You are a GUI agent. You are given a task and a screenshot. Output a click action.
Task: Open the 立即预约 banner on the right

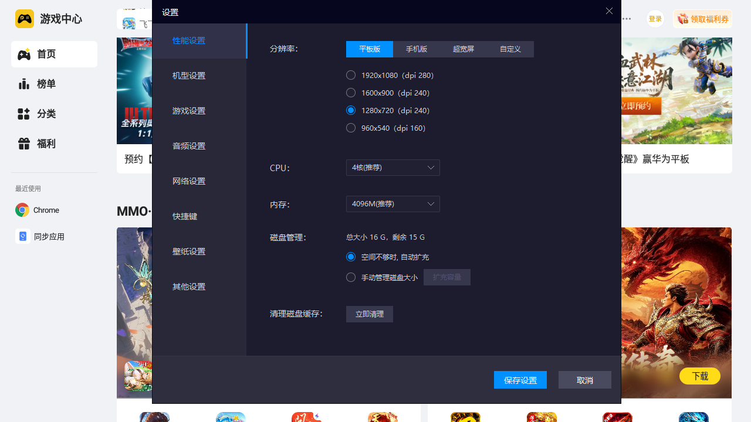(x=676, y=91)
